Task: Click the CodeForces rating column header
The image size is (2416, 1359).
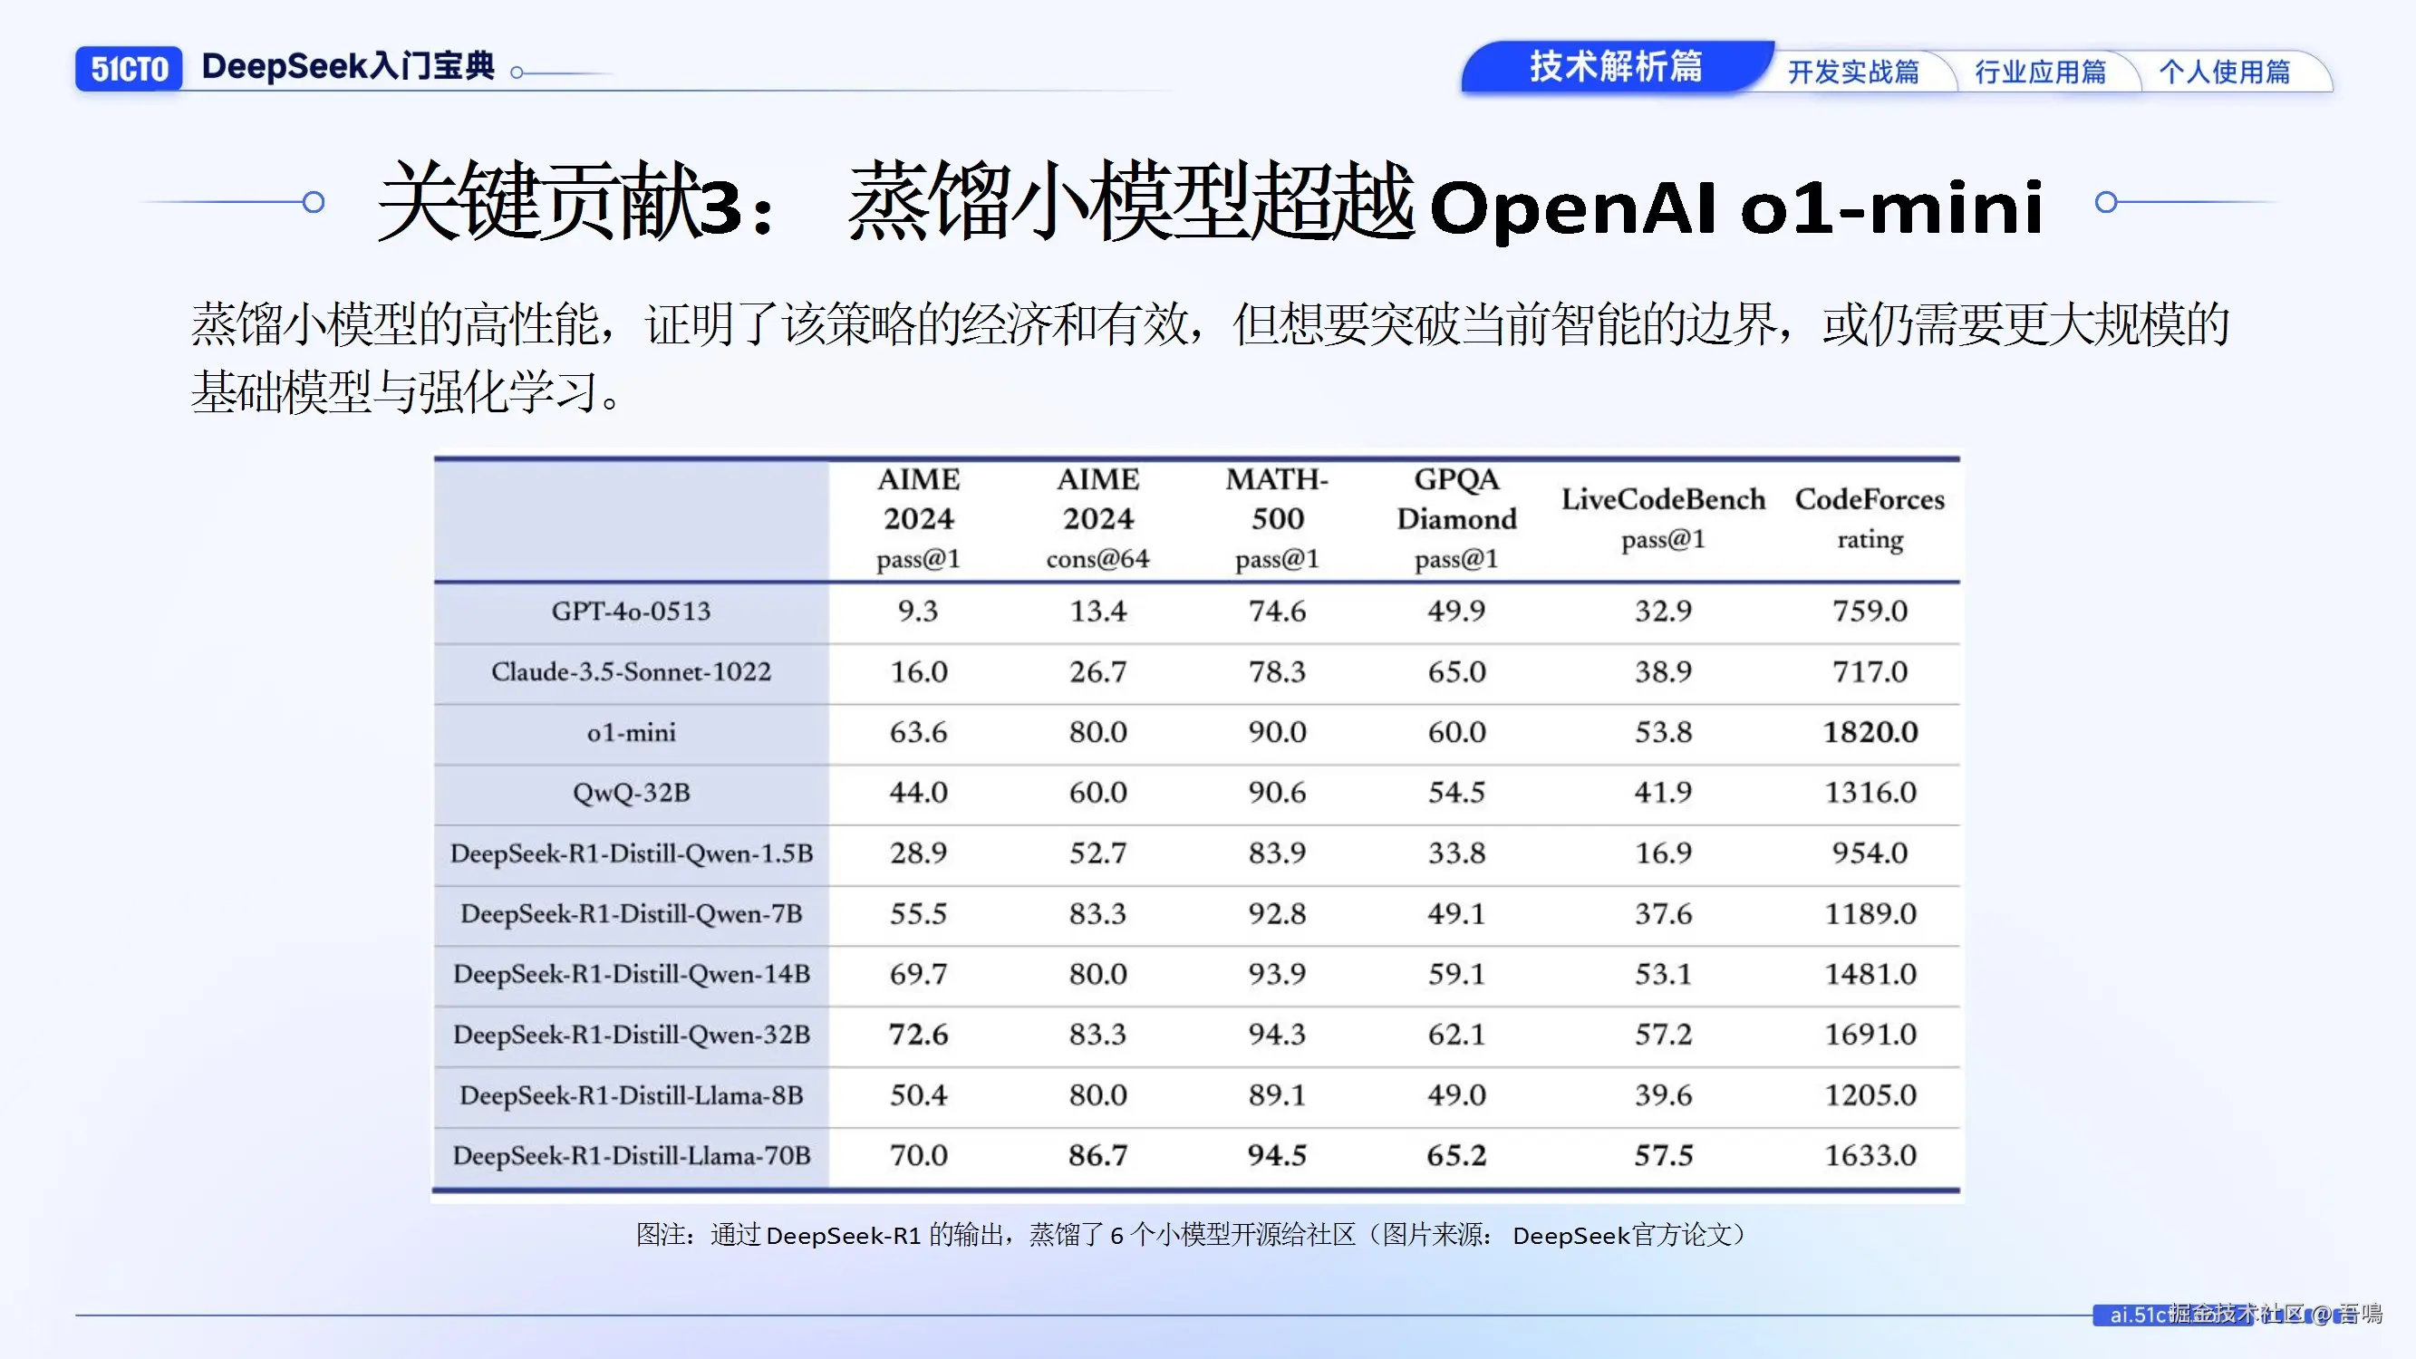Action: point(1870,517)
